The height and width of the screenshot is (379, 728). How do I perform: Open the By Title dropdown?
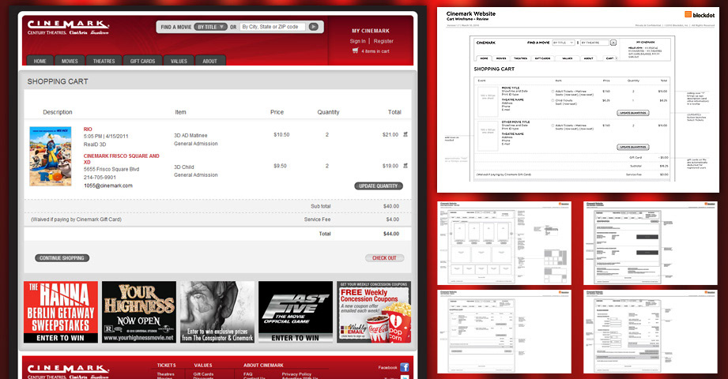point(211,27)
